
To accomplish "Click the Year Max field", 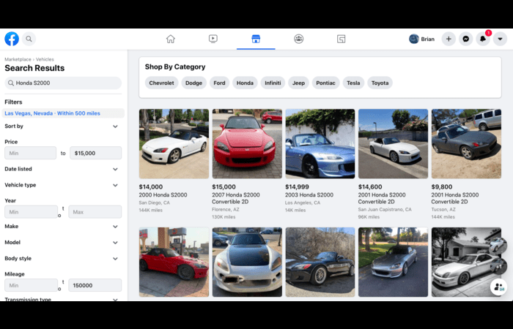I will [x=95, y=212].
